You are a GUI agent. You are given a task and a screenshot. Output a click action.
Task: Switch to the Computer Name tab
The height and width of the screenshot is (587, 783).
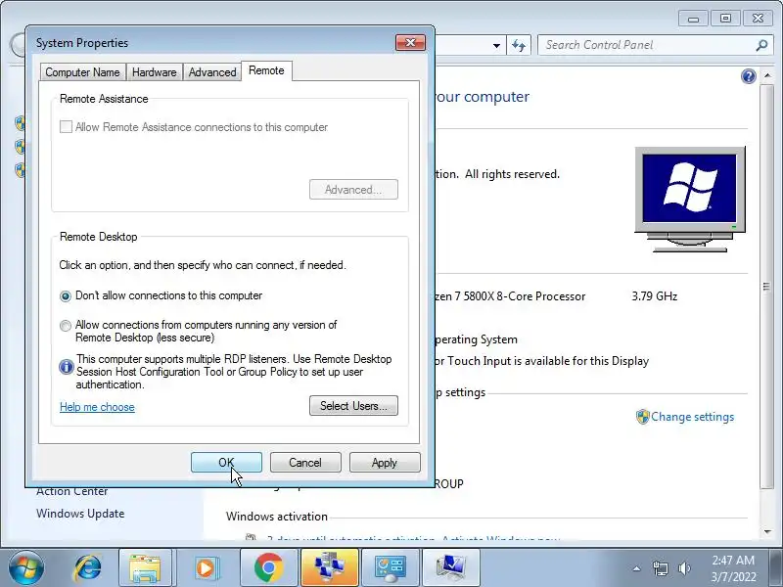pos(82,71)
